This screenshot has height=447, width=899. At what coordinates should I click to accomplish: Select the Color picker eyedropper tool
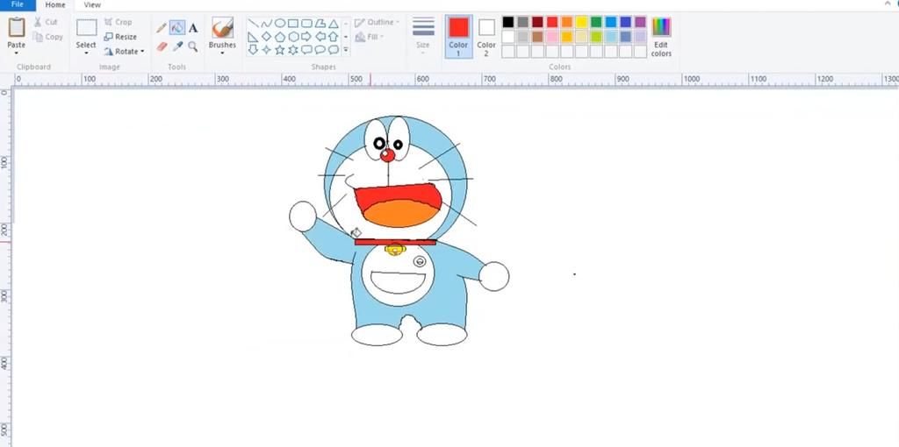pos(177,46)
